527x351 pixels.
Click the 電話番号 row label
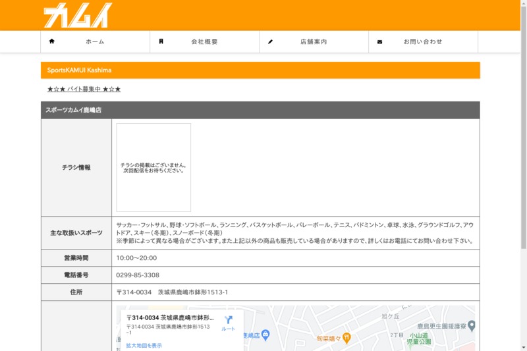(76, 275)
